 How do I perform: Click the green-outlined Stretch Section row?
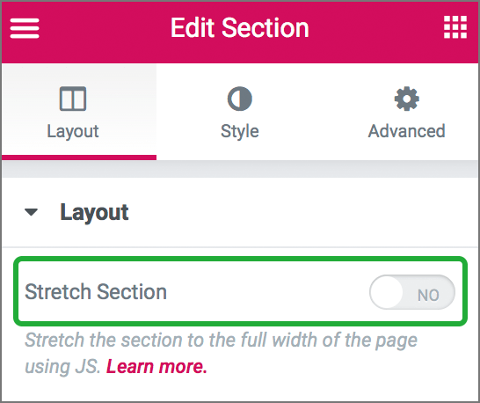[240, 291]
